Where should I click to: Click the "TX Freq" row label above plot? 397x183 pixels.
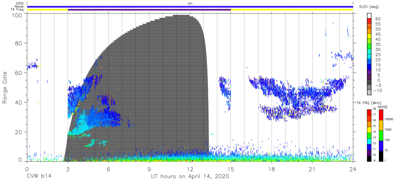(x=17, y=9)
